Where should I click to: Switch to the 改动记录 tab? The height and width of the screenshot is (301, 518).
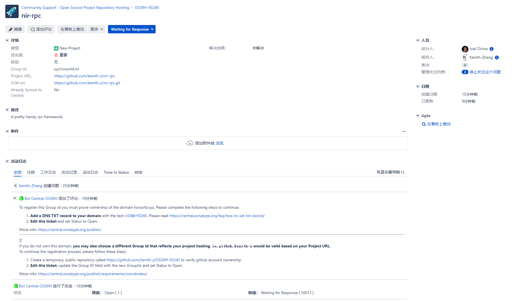tap(69, 172)
